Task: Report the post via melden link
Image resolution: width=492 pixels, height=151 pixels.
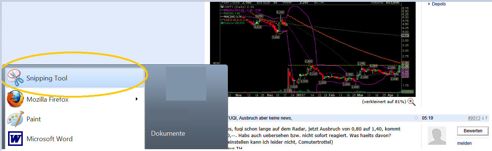Action: (x=464, y=143)
